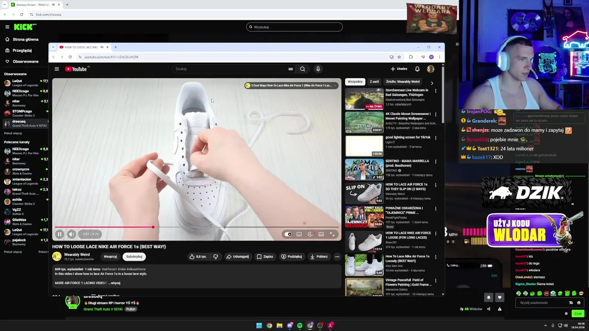
Task: Open the YouTube account avatar menu
Action: [x=430, y=69]
